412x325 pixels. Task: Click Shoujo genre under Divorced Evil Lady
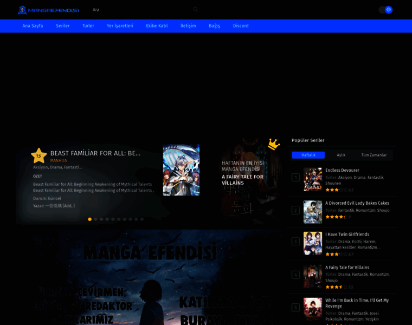pos(383,211)
